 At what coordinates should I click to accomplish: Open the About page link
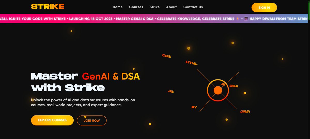172,7
